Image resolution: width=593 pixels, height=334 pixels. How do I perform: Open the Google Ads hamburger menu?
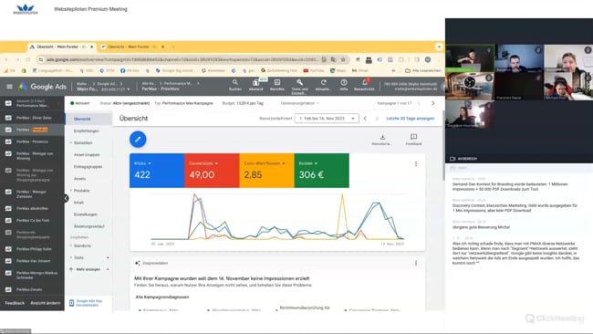click(9, 87)
